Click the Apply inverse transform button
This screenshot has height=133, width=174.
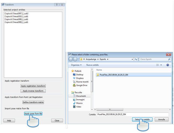pos(33,91)
